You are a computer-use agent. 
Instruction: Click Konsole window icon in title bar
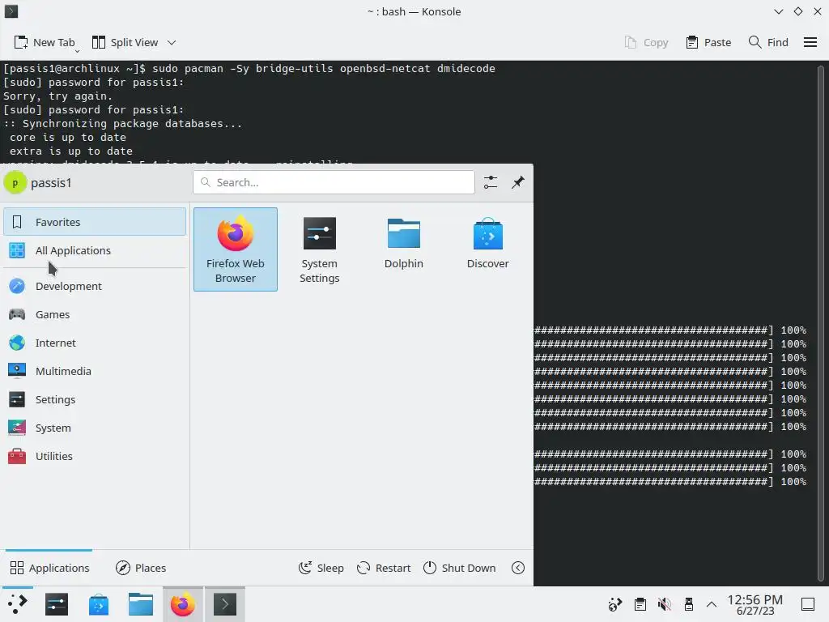click(11, 11)
